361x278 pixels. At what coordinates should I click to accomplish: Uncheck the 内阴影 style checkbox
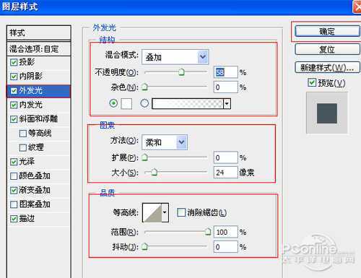tap(14, 77)
